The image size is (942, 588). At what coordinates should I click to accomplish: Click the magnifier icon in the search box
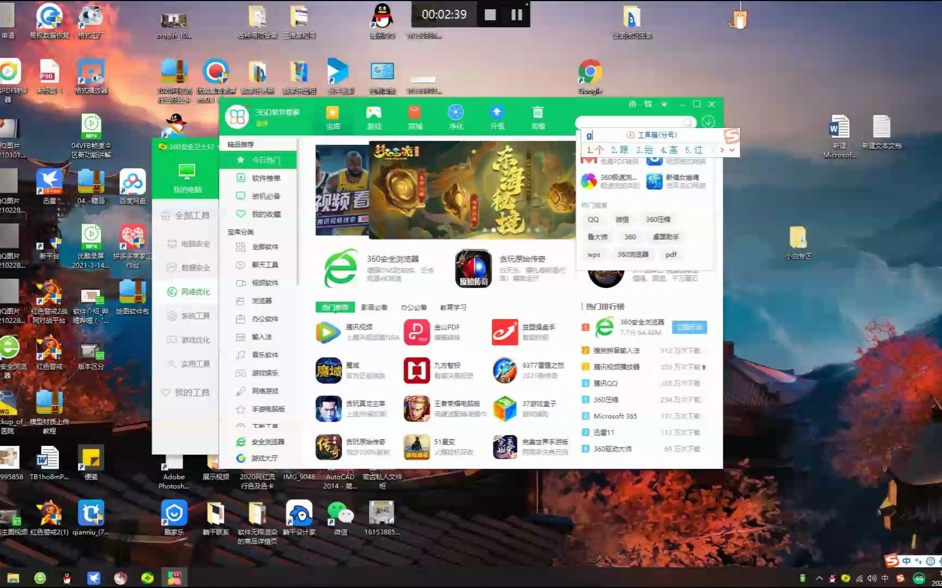(x=689, y=122)
